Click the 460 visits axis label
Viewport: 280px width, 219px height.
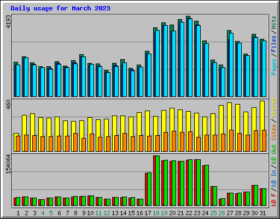click(x=8, y=105)
